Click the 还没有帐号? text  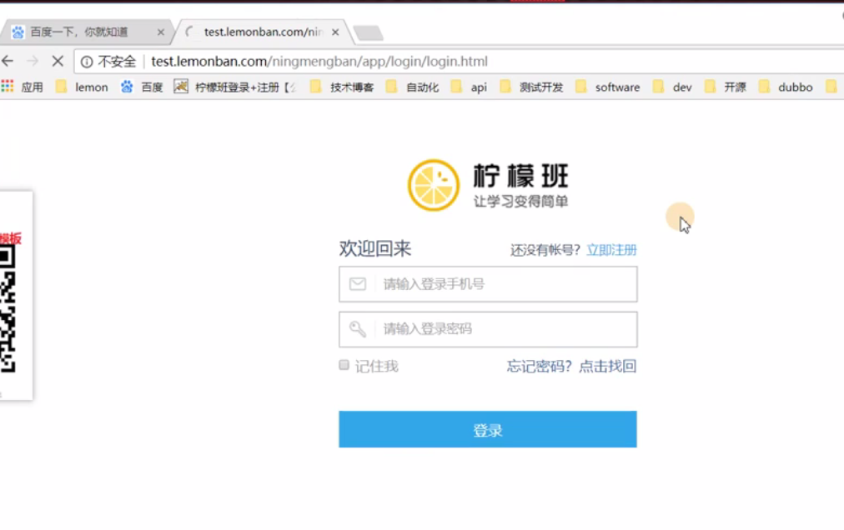pyautogui.click(x=545, y=250)
